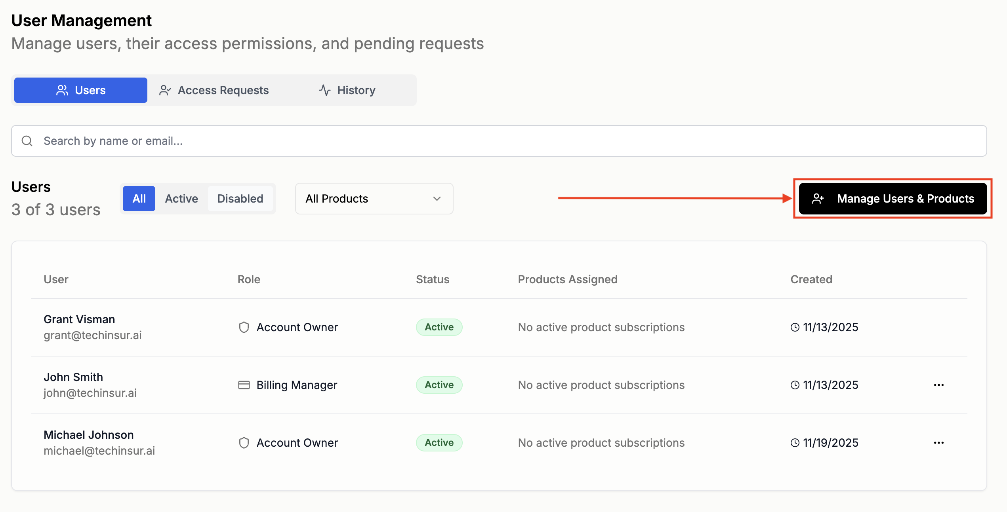The image size is (1007, 512).
Task: Click add-user icon in Manage Users button
Action: (818, 199)
